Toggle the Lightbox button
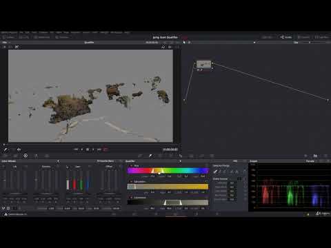 pyautogui.click(x=322, y=37)
